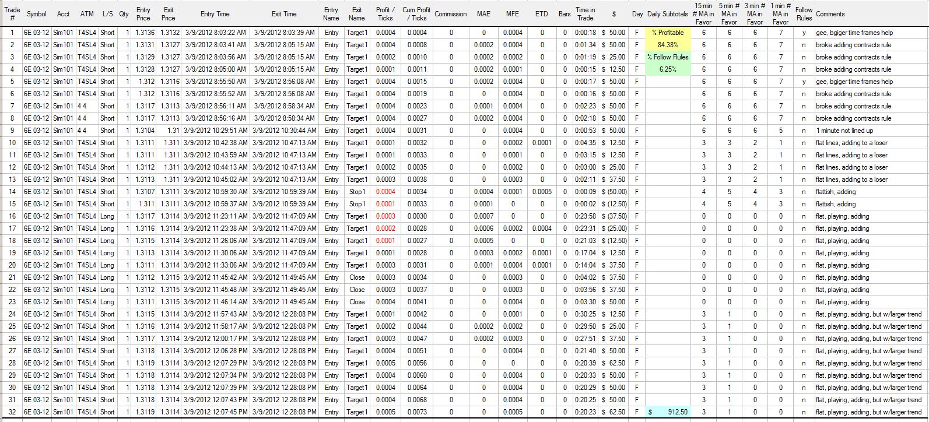929x422 pixels.
Task: Click $ 62.50 cell in trade 28
Action: point(614,363)
